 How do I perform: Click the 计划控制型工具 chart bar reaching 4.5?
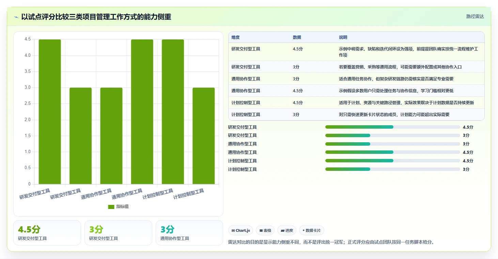point(173,112)
